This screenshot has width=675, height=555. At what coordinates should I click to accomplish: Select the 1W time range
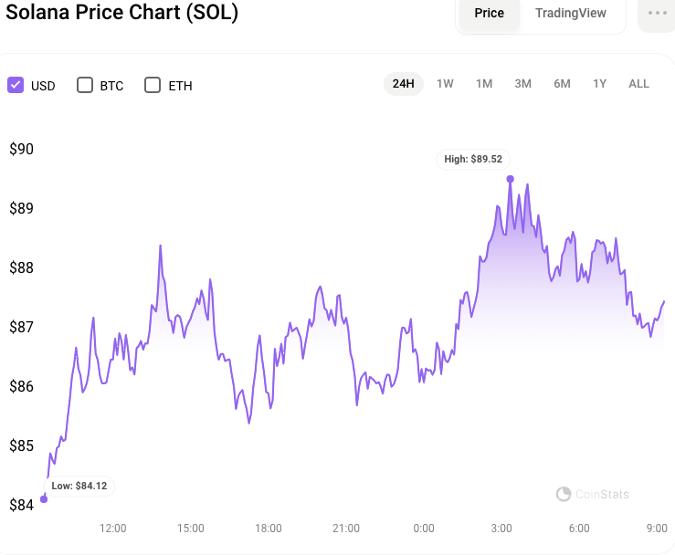(x=445, y=84)
